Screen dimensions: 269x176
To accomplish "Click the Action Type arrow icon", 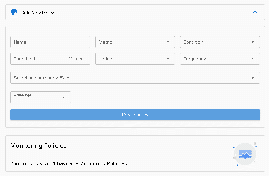I will click(64, 97).
